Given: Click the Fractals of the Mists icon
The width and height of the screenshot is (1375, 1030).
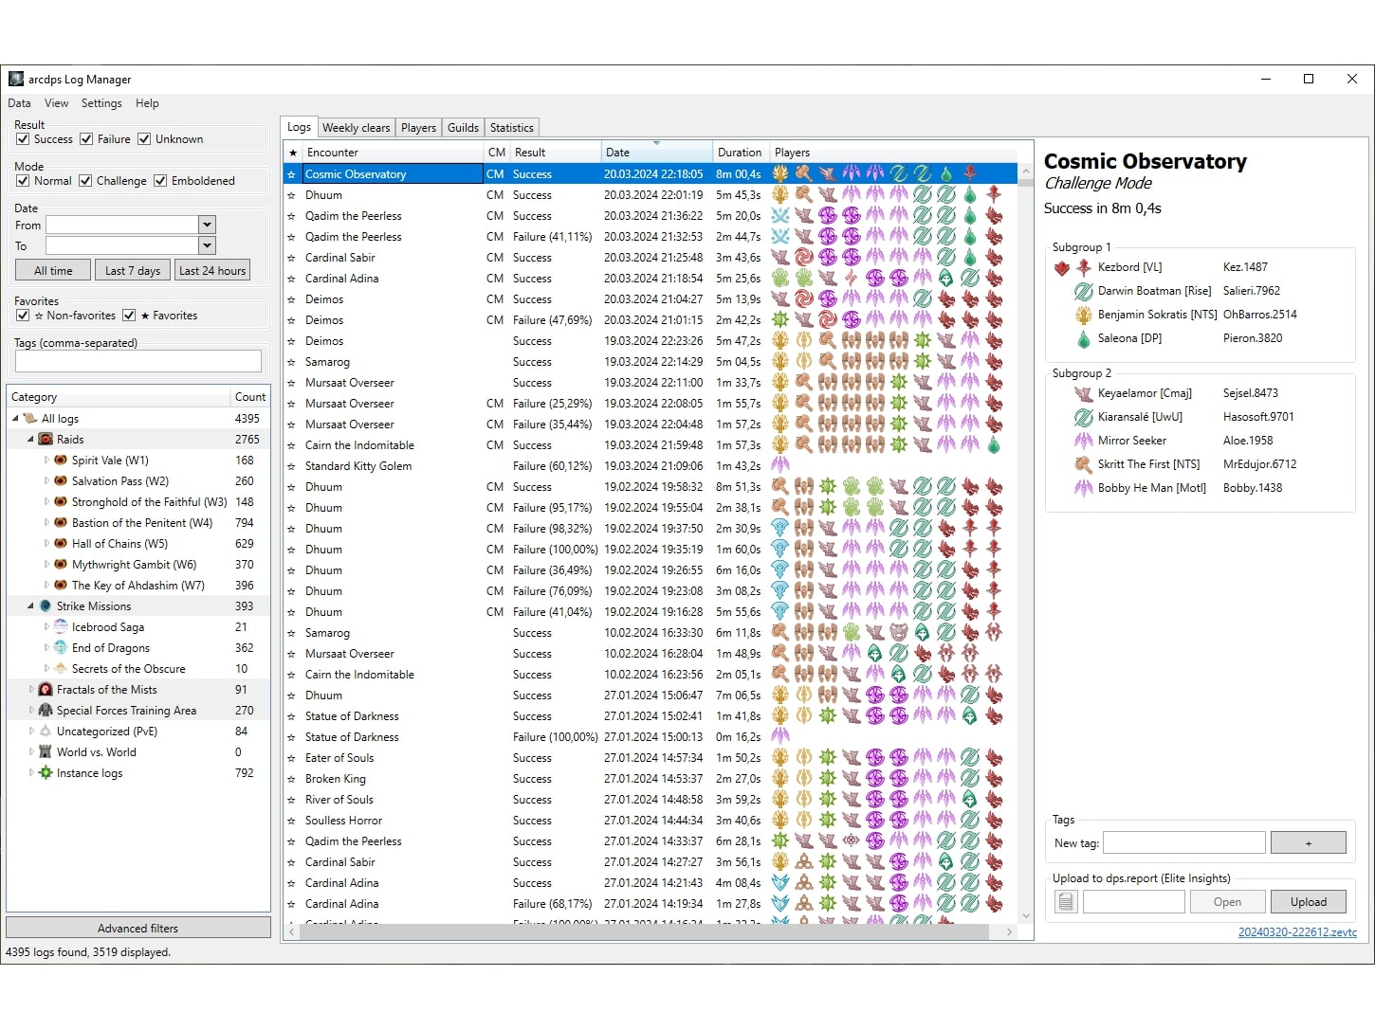Looking at the screenshot, I should click(x=46, y=690).
